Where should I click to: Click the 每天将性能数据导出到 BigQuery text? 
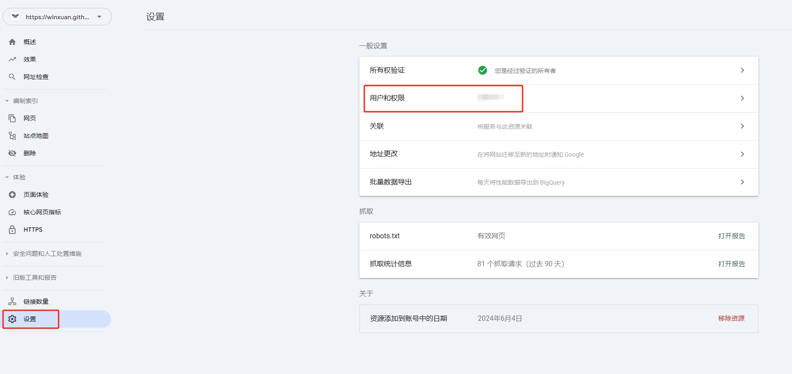(x=521, y=182)
